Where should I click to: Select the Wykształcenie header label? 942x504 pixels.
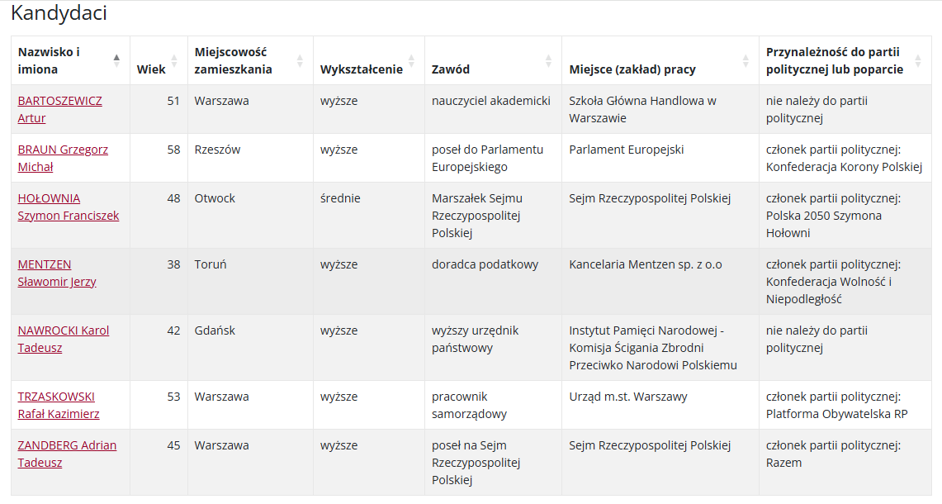coord(361,69)
